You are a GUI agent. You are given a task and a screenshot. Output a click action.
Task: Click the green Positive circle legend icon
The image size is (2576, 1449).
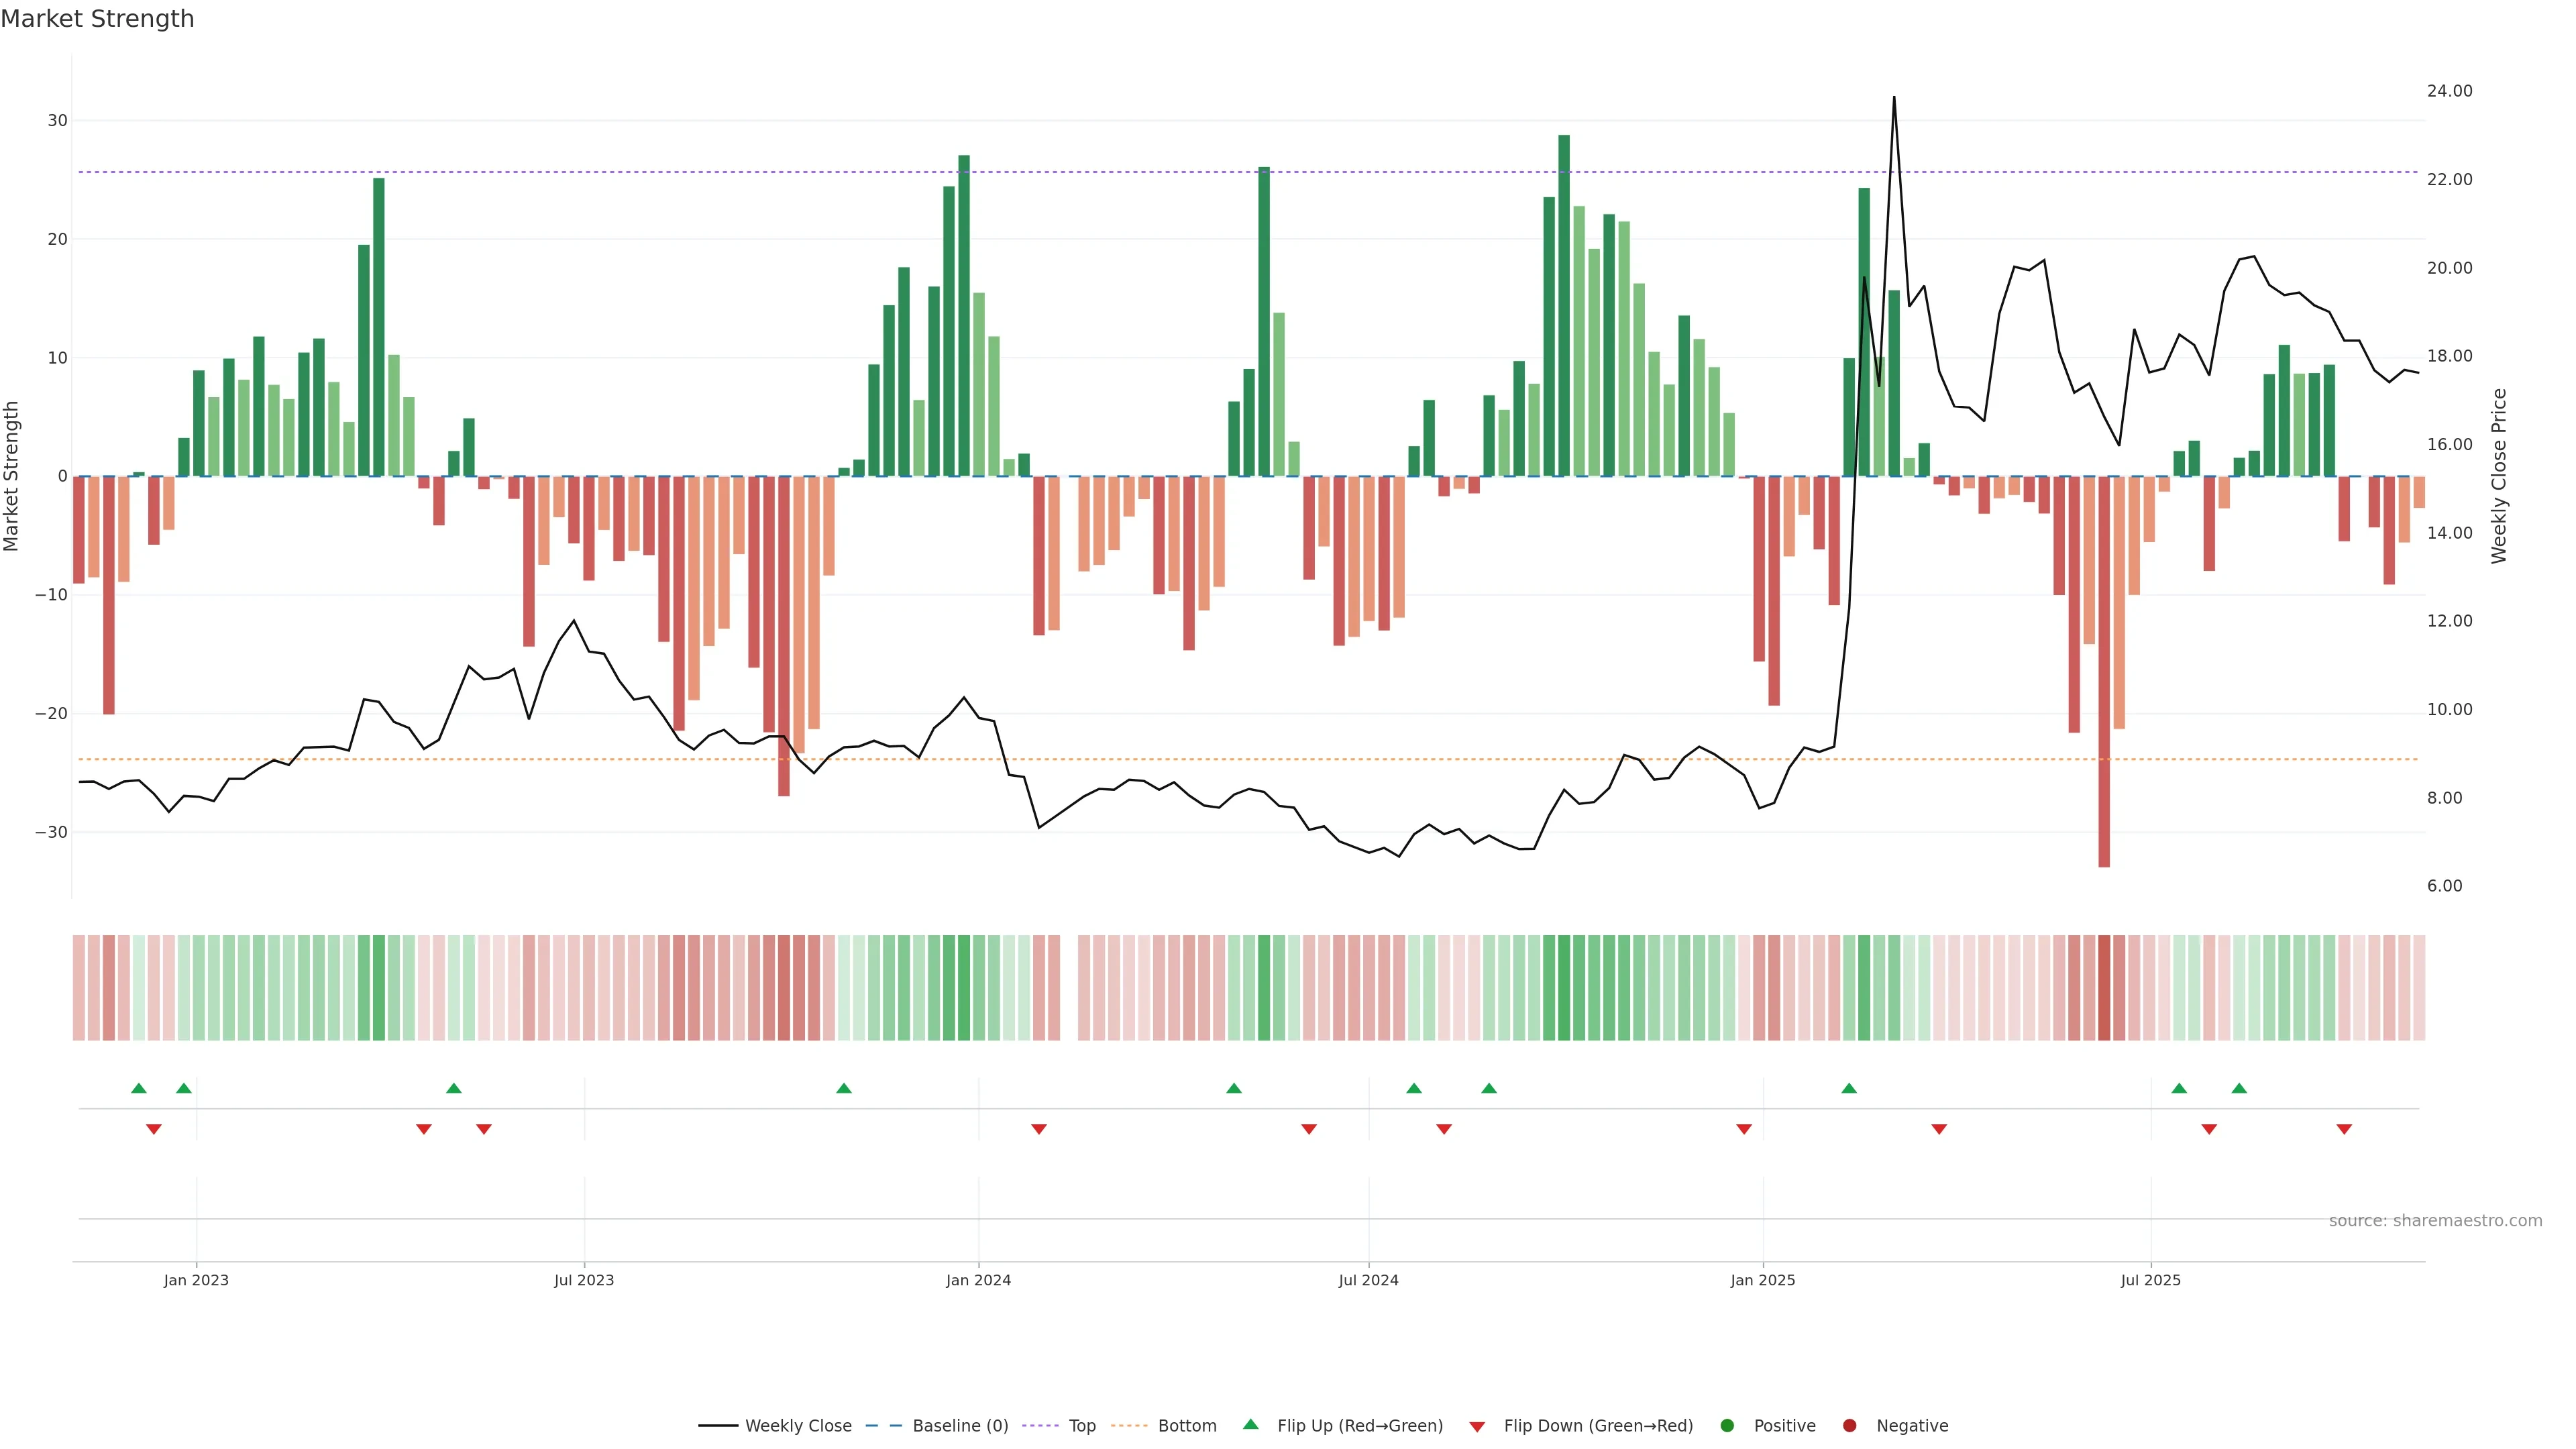coord(1727,1426)
